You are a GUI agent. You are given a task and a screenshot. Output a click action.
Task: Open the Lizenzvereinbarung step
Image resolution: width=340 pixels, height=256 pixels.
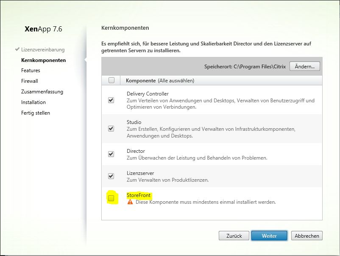pyautogui.click(x=43, y=50)
